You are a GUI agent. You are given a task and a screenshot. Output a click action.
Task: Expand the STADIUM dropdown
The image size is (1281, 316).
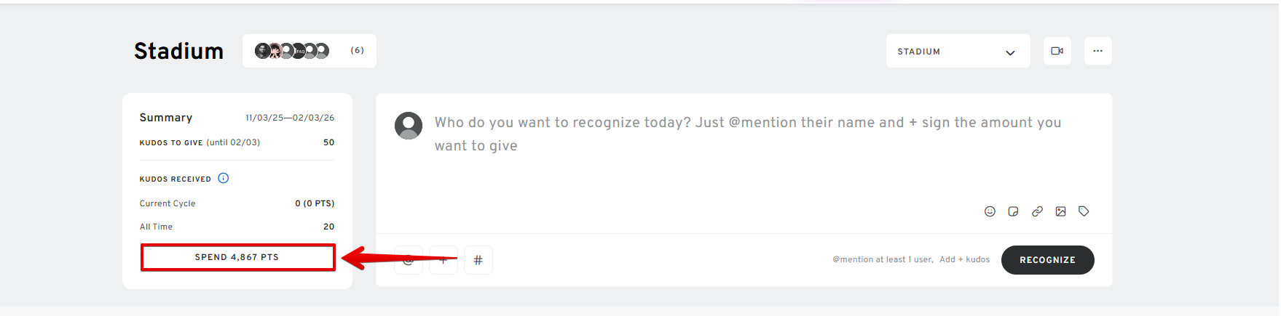point(947,52)
